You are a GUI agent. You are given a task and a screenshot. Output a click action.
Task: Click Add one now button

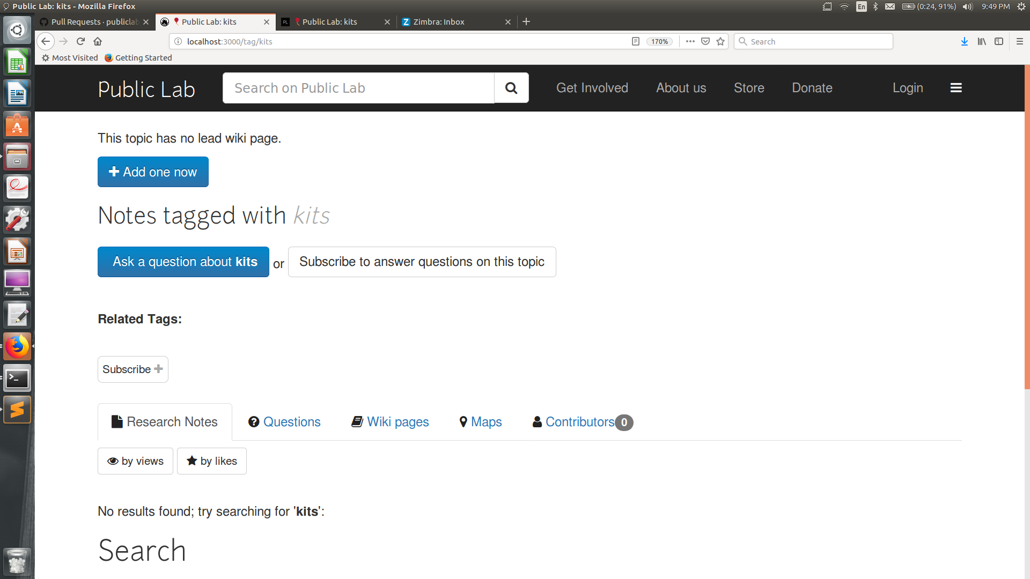[x=153, y=172]
